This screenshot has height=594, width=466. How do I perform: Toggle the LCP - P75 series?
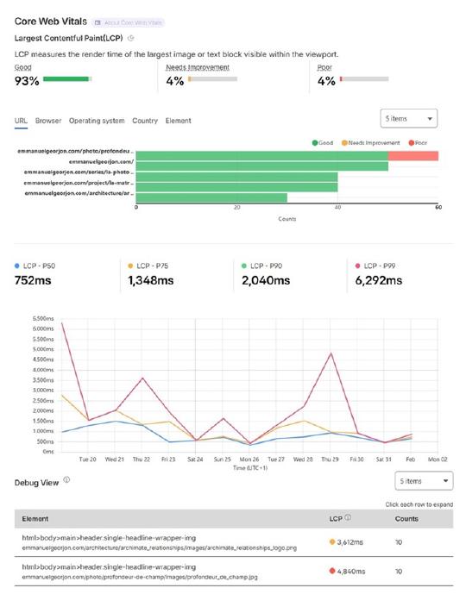[x=148, y=266]
